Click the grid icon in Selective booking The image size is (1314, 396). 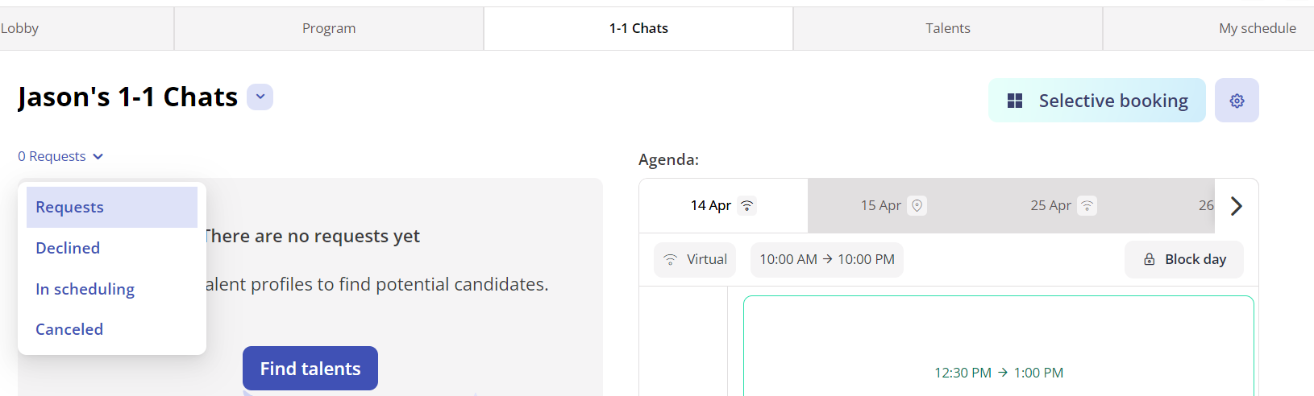pos(1015,101)
